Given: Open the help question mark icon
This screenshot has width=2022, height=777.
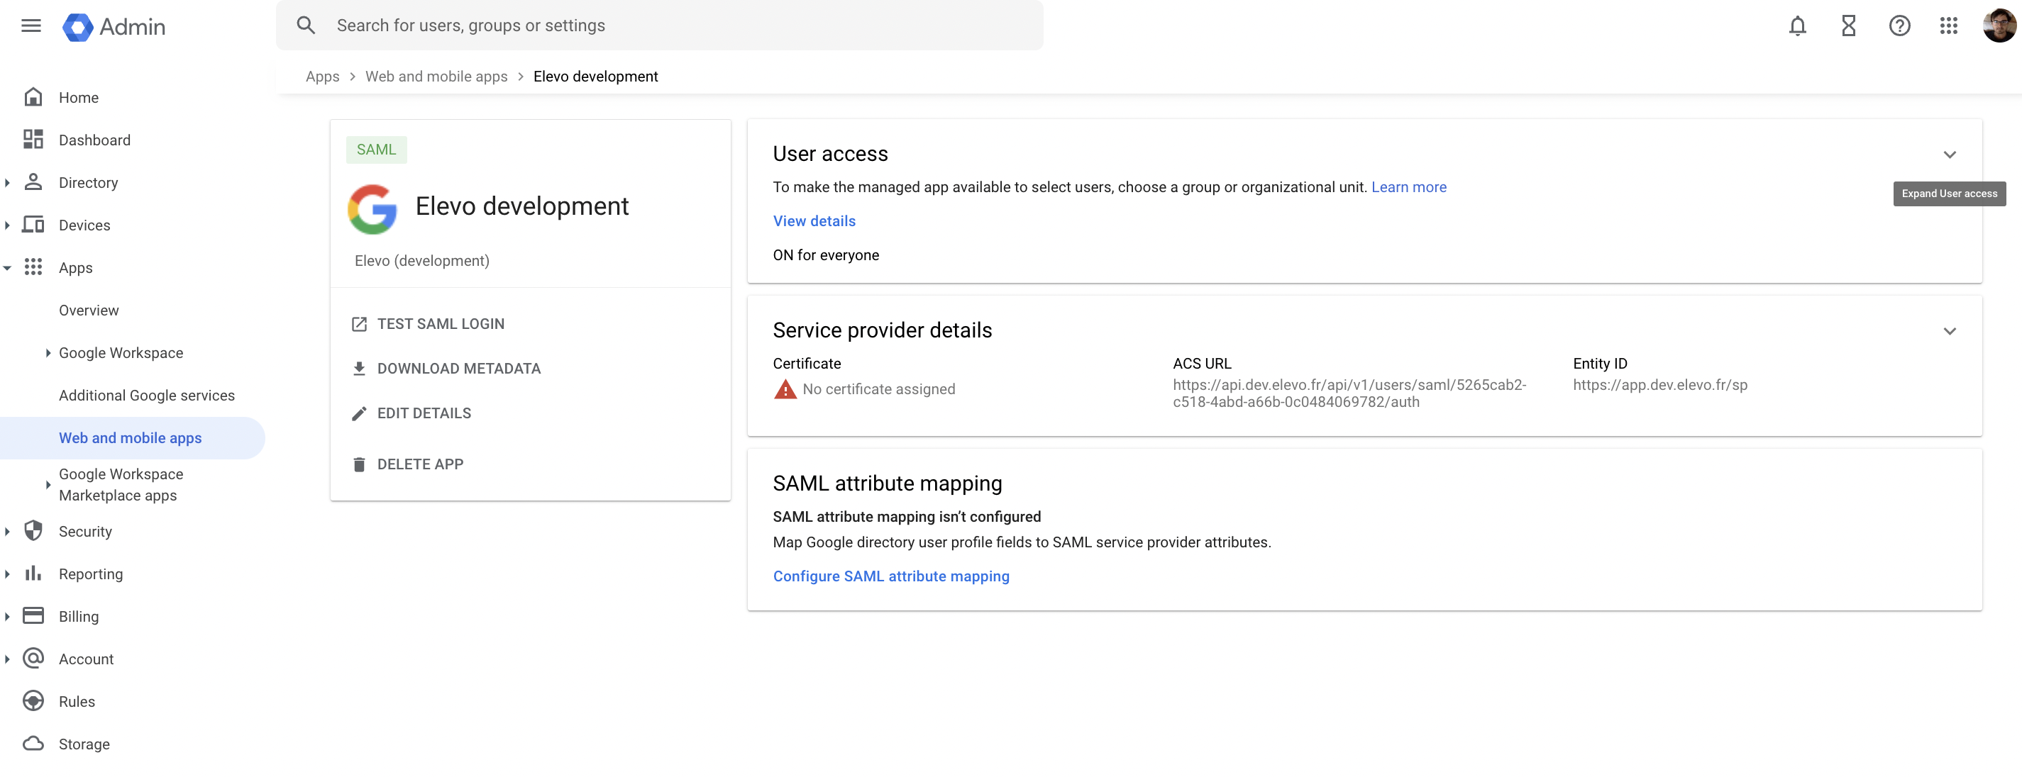Looking at the screenshot, I should (x=1899, y=26).
